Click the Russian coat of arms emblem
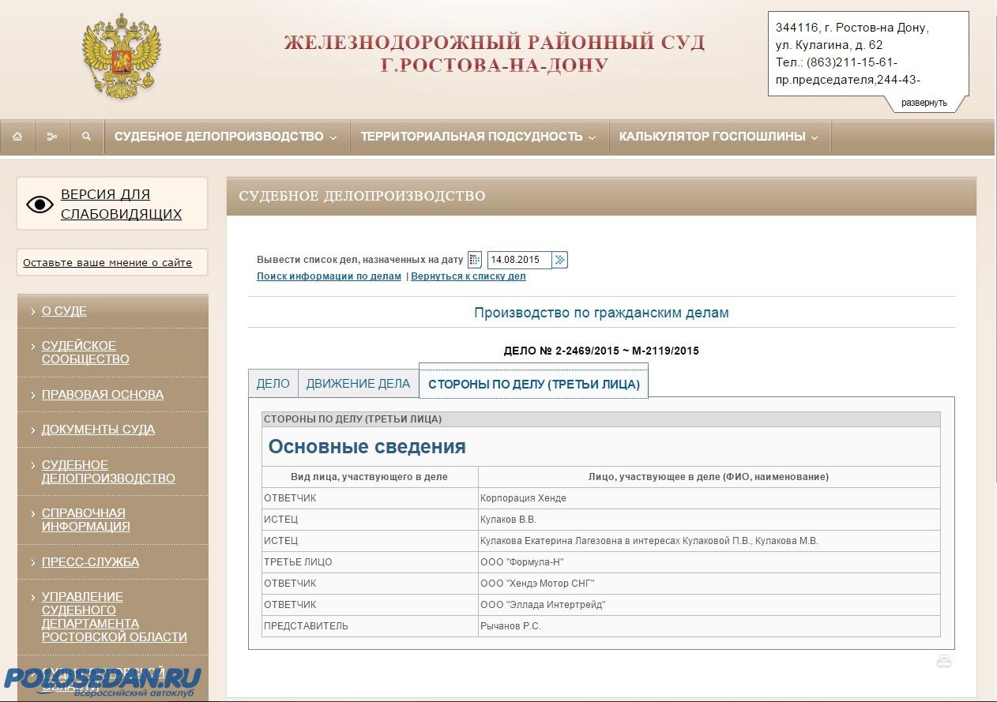Screen dimensions: 997x702 [121, 58]
